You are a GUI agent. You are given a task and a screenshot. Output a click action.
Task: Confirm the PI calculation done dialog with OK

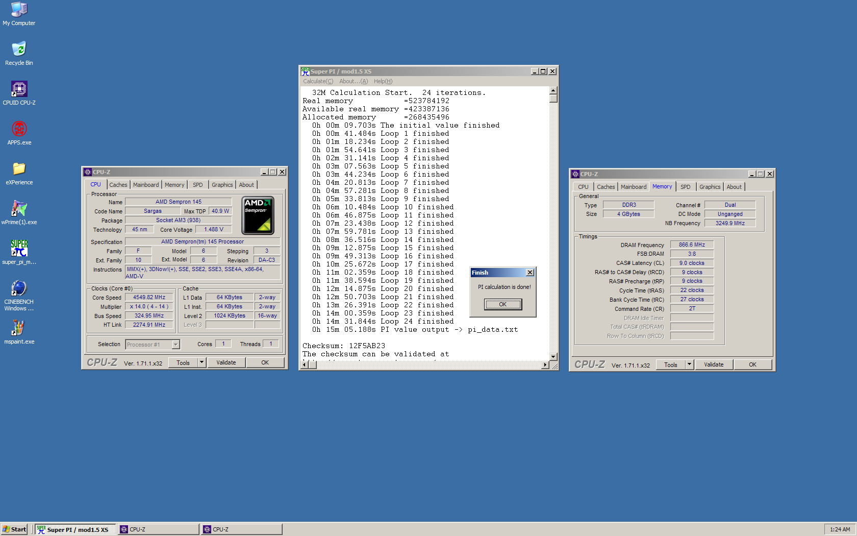[x=503, y=304]
